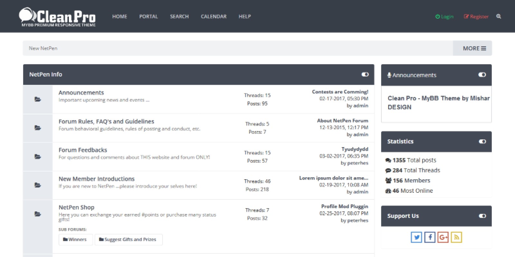Click 'by admin' under Contests are Comming
This screenshot has width=515, height=257.
(357, 106)
